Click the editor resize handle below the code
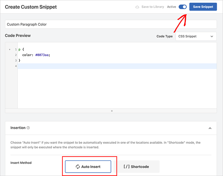Image resolution: width=223 pixels, height=176 pixels. [112, 111]
